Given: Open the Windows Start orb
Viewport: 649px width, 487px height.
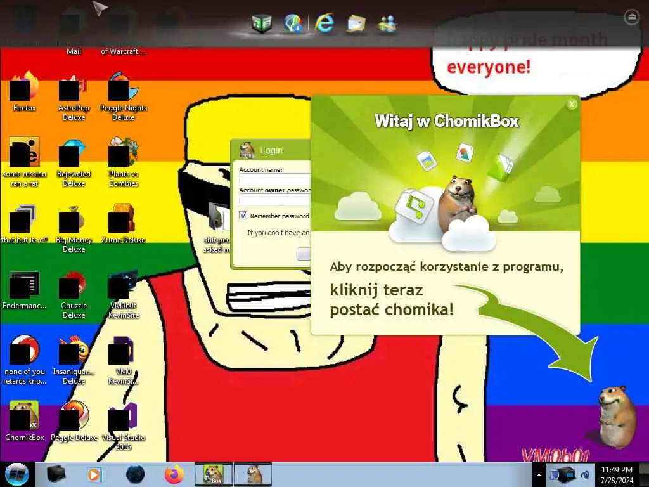Looking at the screenshot, I should pyautogui.click(x=17, y=474).
